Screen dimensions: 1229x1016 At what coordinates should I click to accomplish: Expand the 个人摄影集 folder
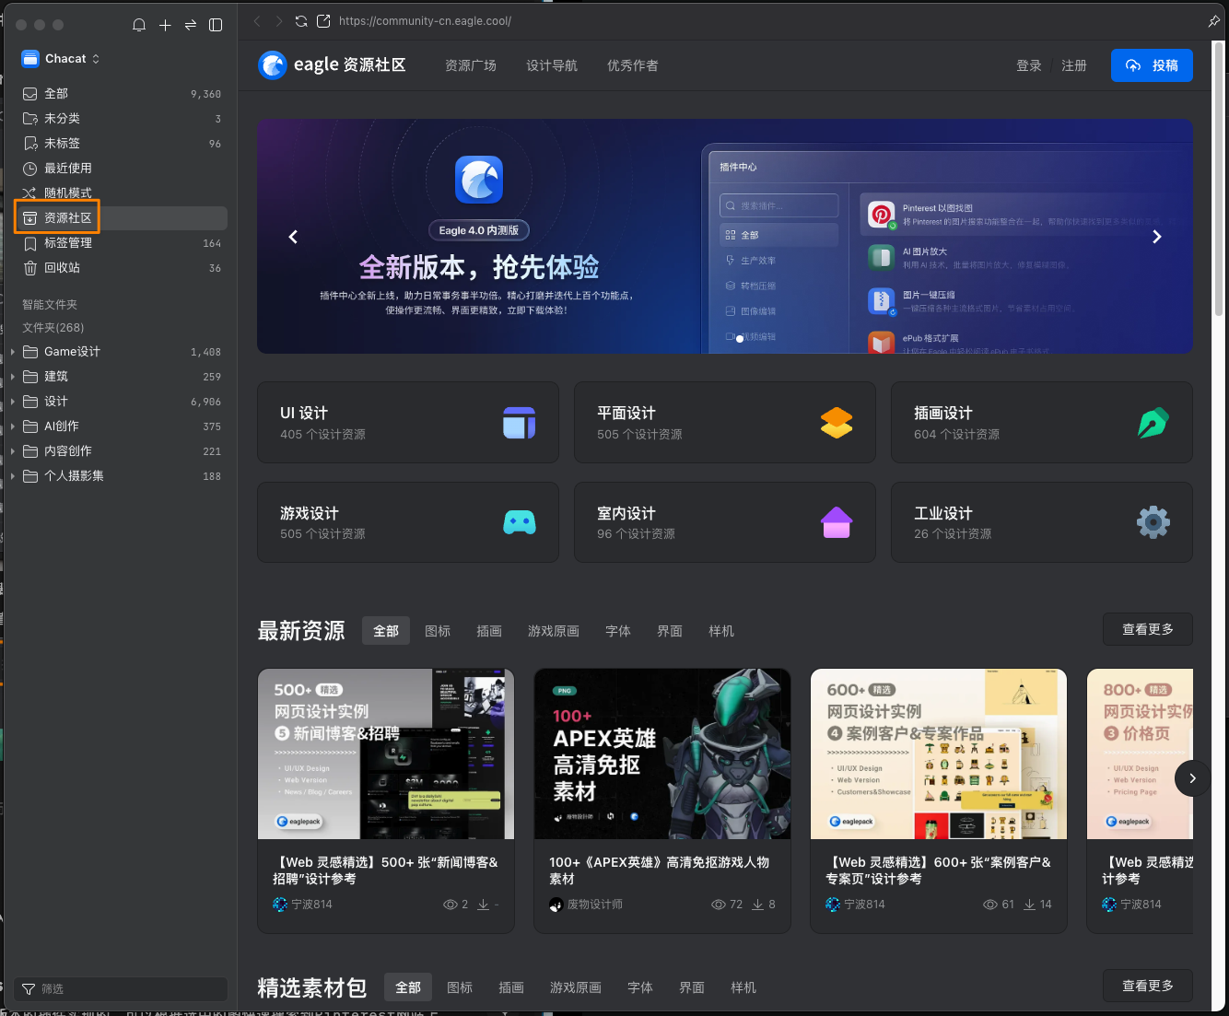click(x=12, y=476)
